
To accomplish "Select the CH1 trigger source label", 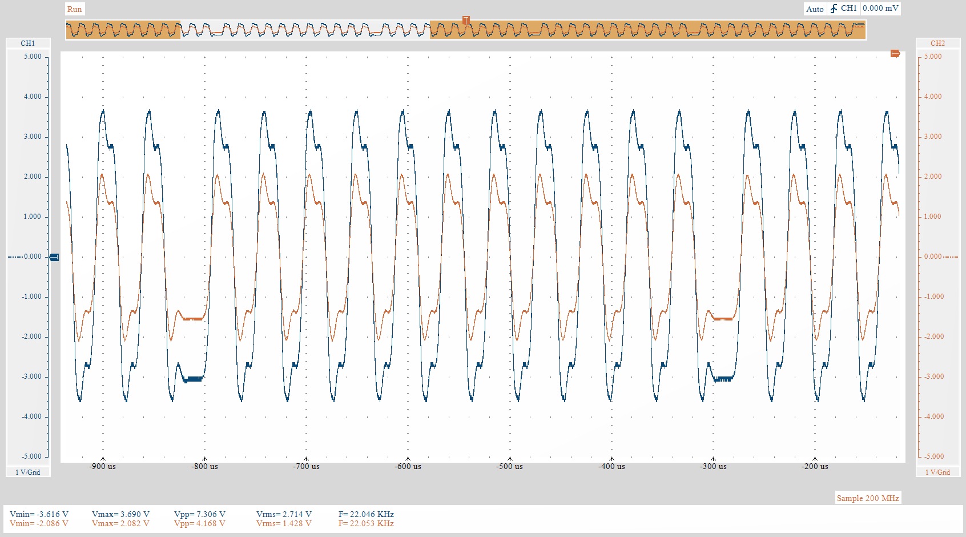I will tap(849, 9).
